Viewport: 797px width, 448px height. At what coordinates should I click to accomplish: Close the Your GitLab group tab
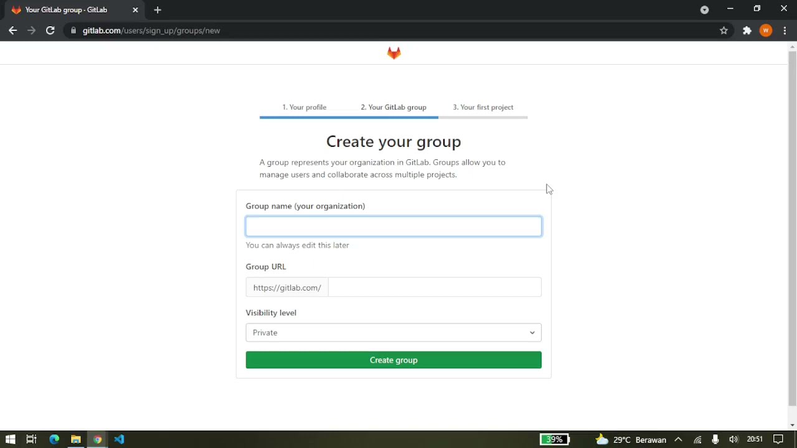click(x=135, y=10)
